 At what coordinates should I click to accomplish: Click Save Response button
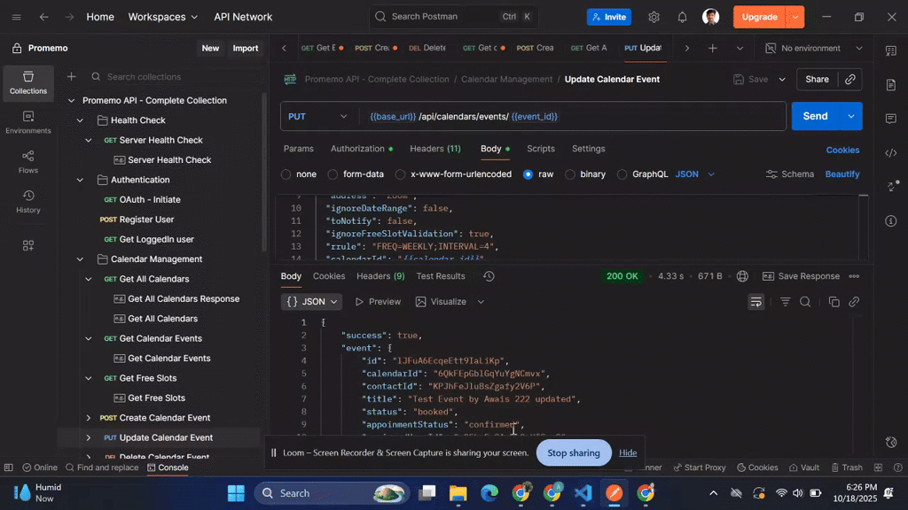pyautogui.click(x=801, y=276)
